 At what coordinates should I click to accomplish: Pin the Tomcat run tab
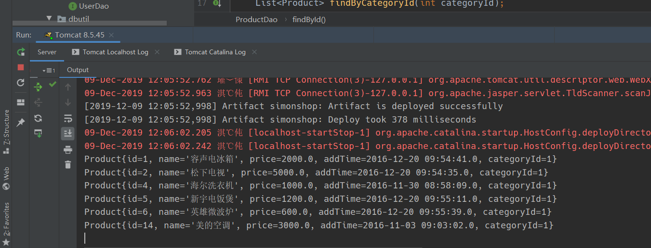21,123
